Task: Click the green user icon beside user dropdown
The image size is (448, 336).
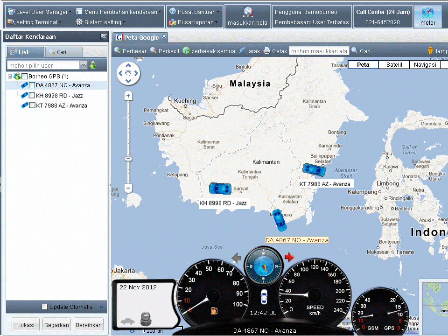Action: 93,65
